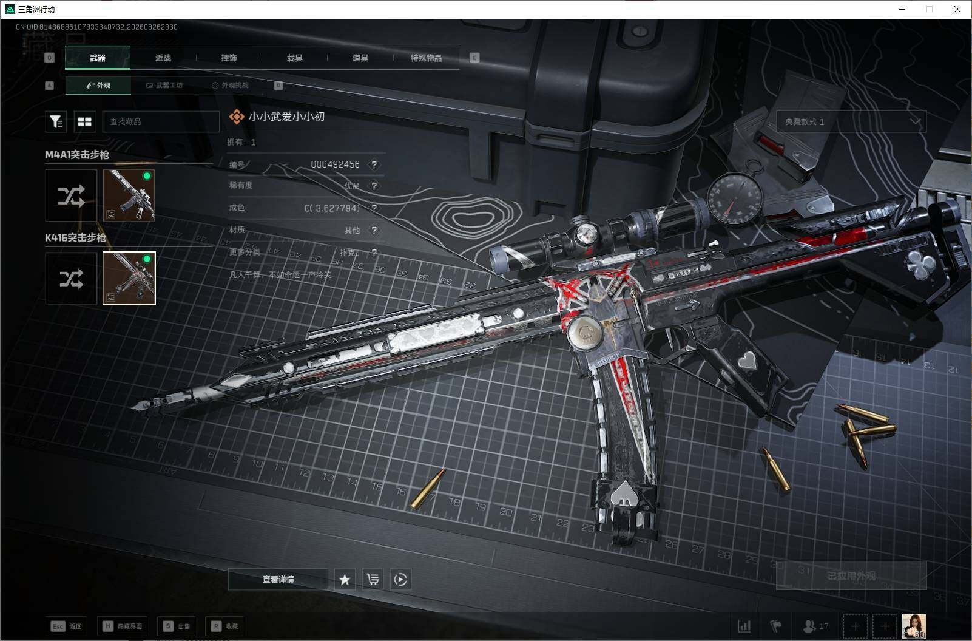Play the skin preview animation

[400, 580]
